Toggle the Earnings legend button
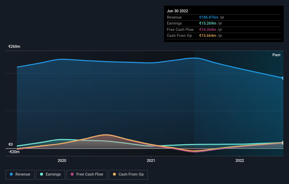This screenshot has height=184, width=289. coord(50,175)
